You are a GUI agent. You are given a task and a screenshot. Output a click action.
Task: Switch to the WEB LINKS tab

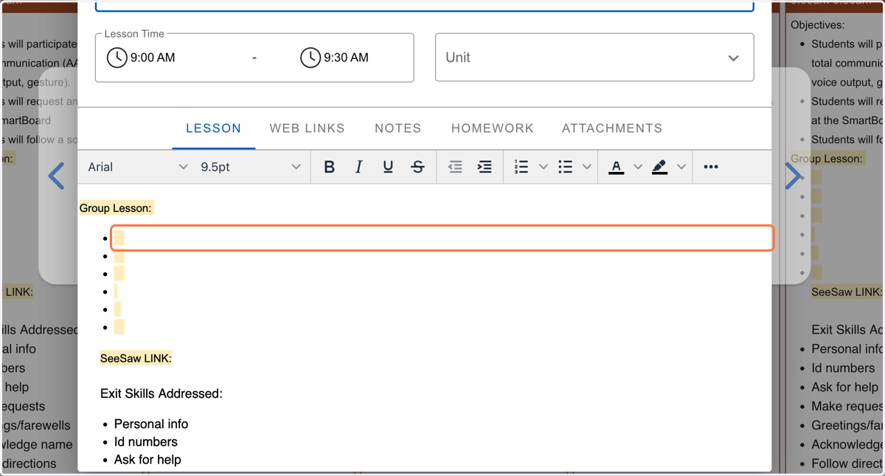307,128
